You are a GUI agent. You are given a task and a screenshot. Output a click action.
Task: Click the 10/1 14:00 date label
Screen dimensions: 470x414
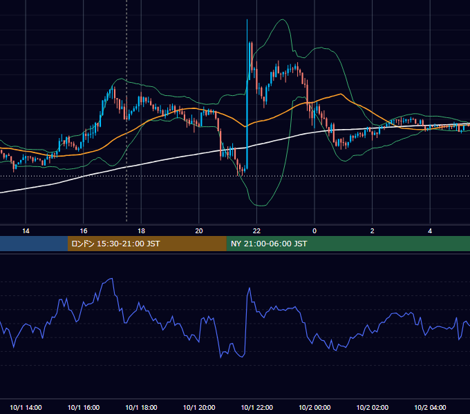[x=26, y=407]
